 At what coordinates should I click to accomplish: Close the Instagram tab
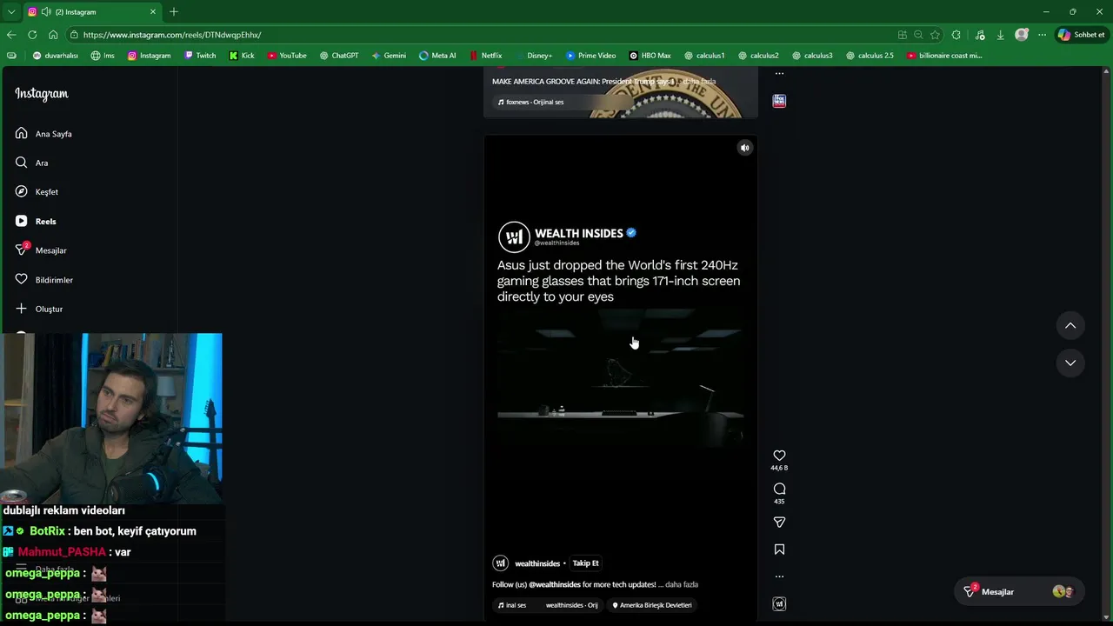153,12
